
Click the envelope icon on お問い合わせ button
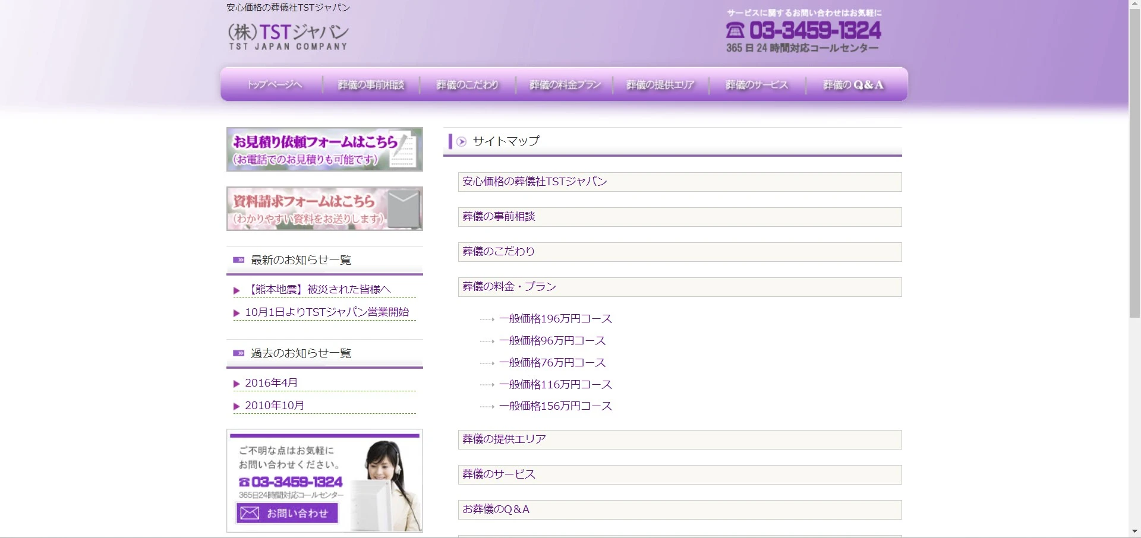click(x=250, y=513)
